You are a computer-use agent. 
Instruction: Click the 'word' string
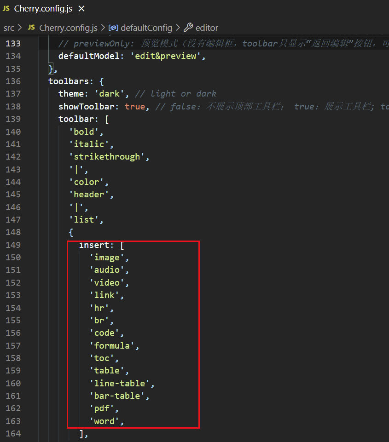(104, 421)
